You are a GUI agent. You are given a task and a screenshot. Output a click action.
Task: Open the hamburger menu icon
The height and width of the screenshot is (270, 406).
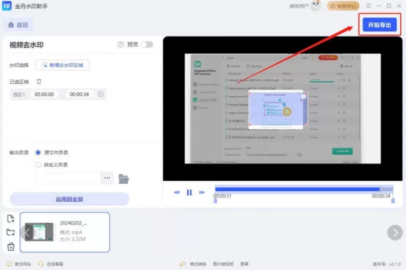click(368, 6)
